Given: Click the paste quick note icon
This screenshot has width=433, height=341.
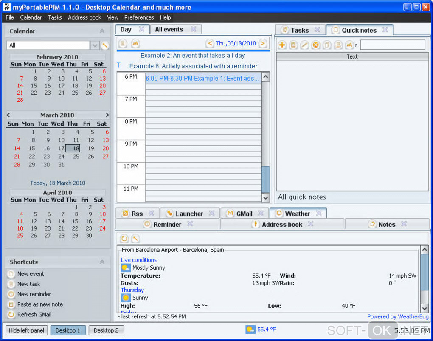Looking at the screenshot, I should [293, 45].
